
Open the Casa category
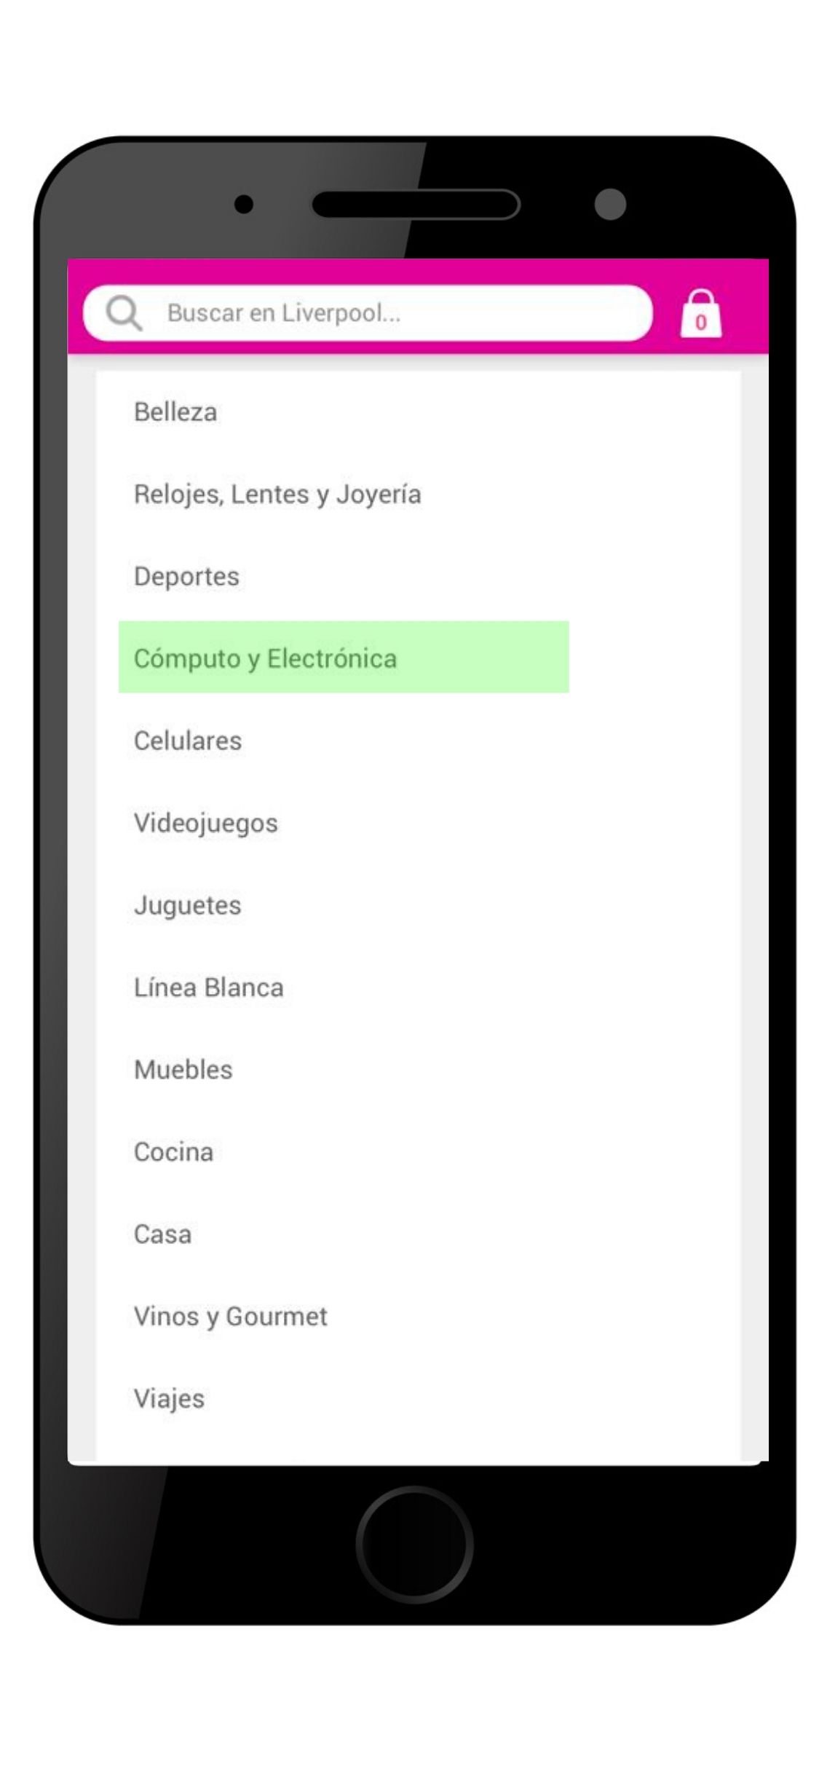163,1235
